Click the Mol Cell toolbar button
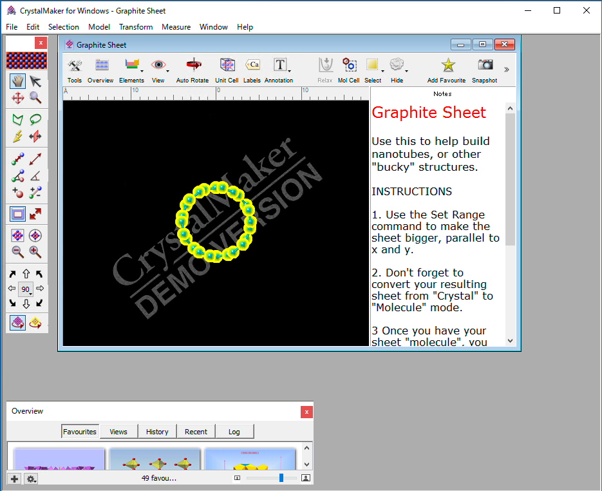 click(348, 70)
